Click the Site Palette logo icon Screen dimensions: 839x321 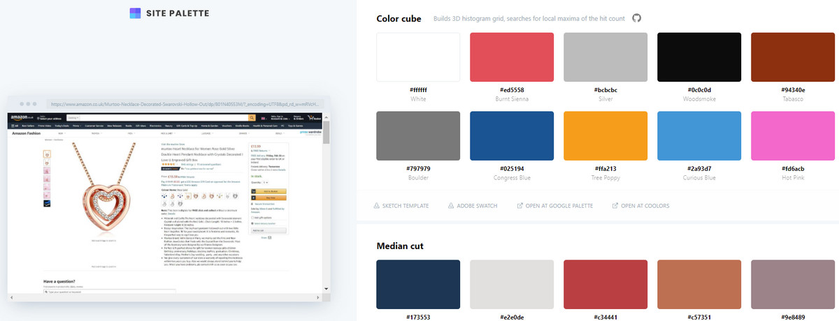tap(136, 13)
